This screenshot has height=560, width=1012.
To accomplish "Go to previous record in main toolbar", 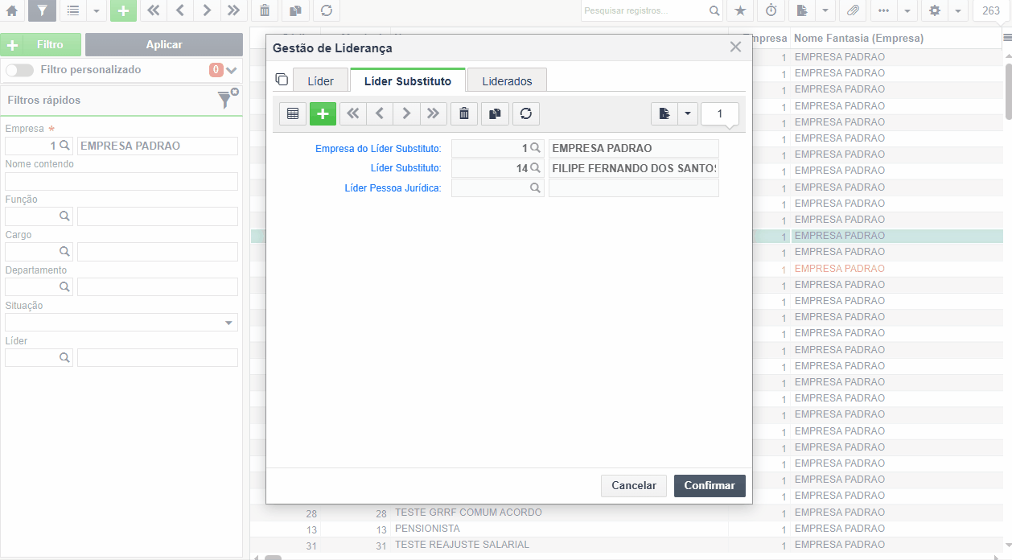I will [180, 10].
